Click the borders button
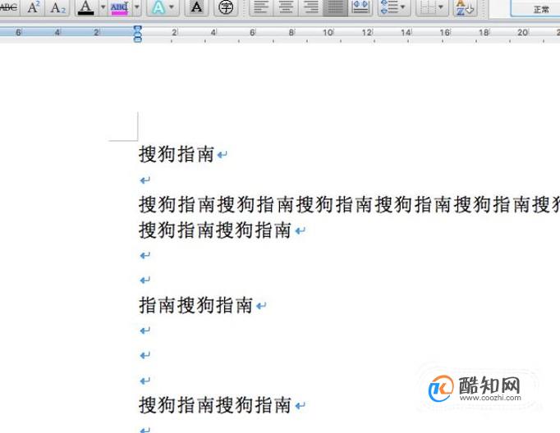This screenshot has height=433, width=560. (427, 7)
